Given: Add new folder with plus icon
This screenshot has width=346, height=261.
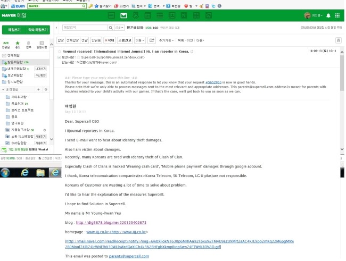Looking at the screenshot, I should (x=38, y=89).
